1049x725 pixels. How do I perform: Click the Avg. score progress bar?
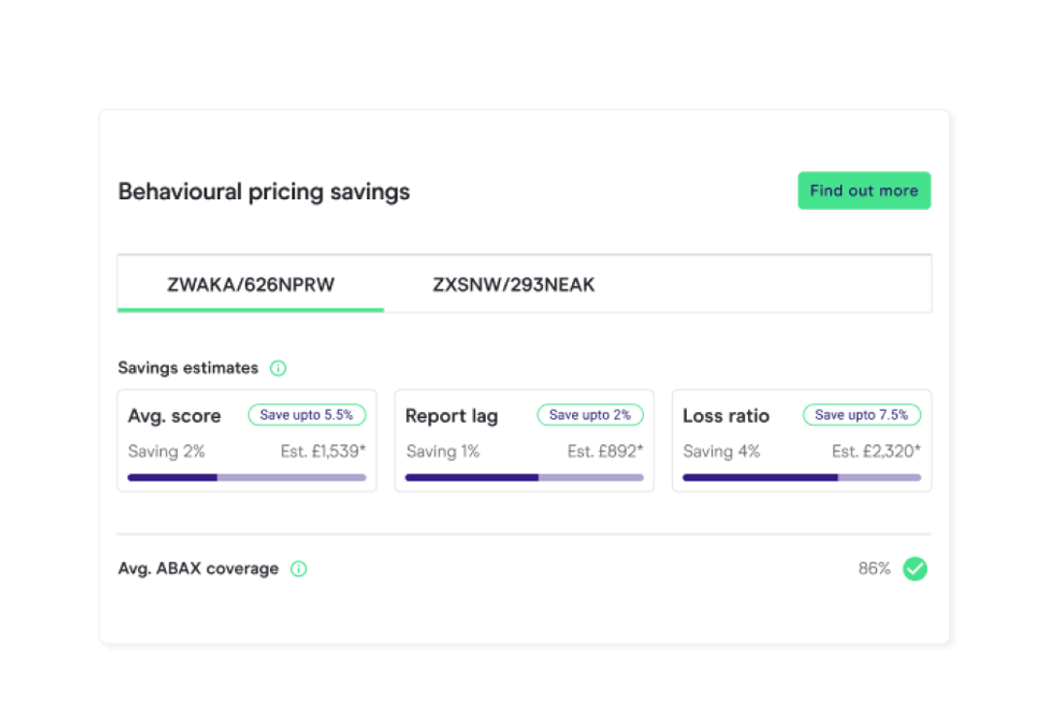(x=247, y=477)
